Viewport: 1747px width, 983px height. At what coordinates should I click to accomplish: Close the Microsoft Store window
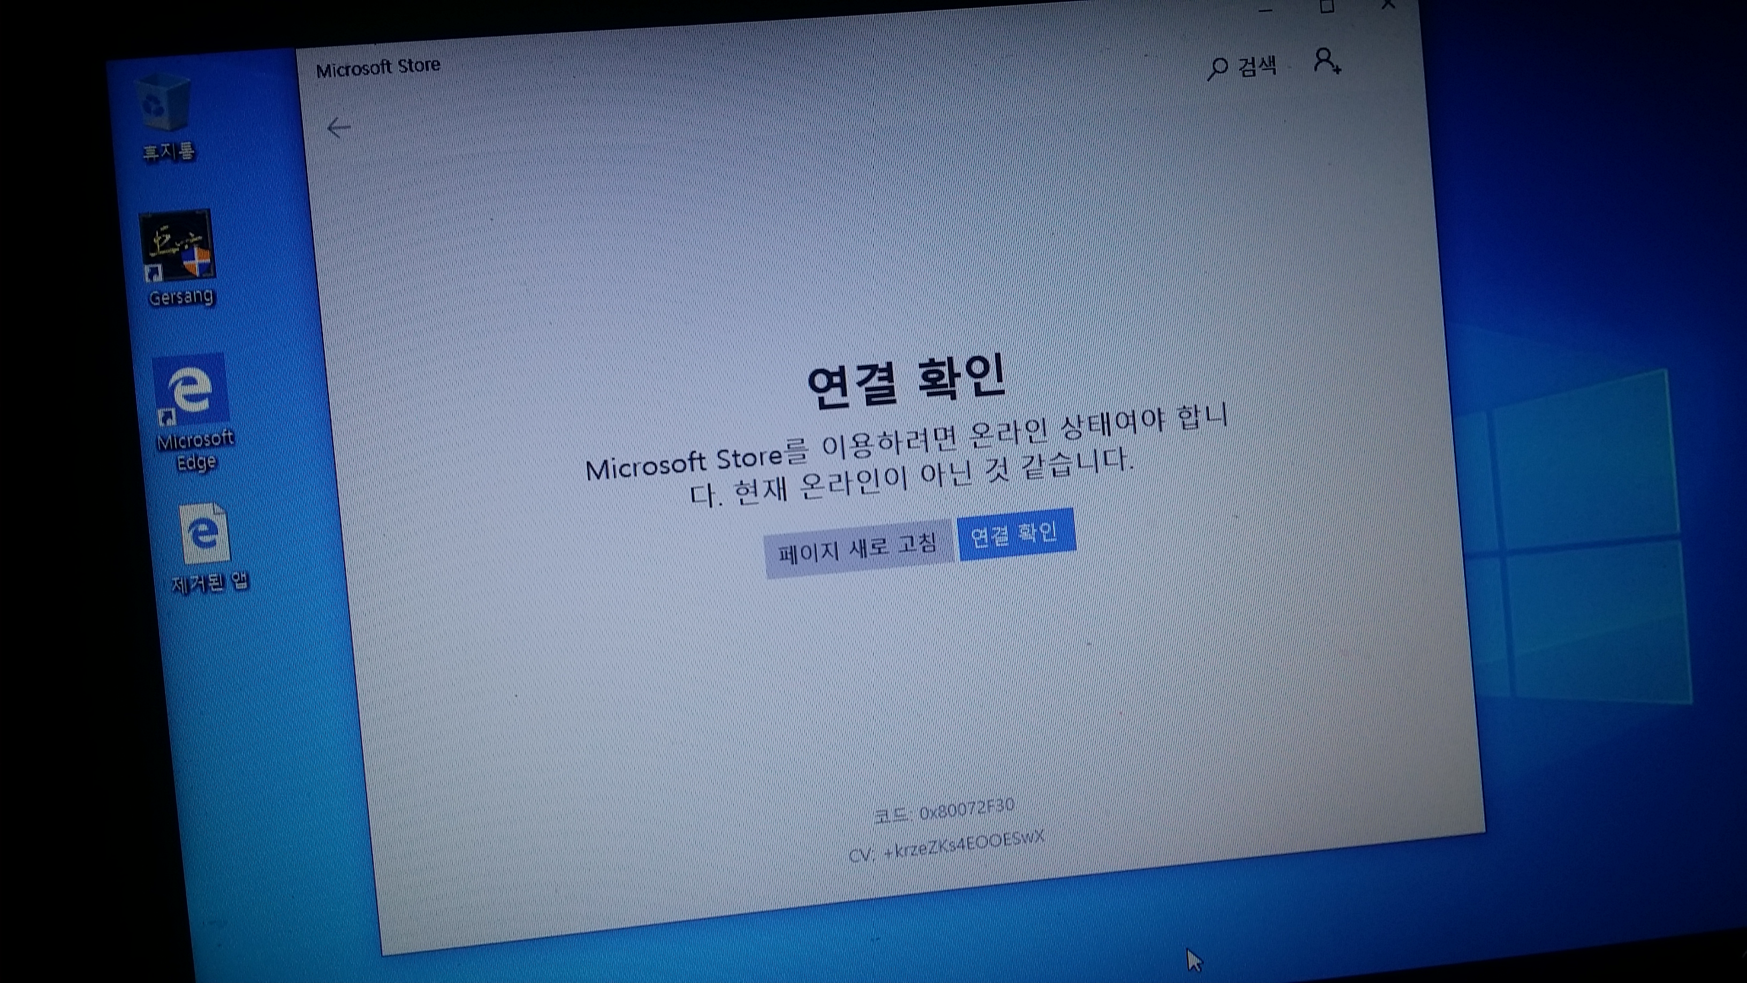tap(1388, 5)
